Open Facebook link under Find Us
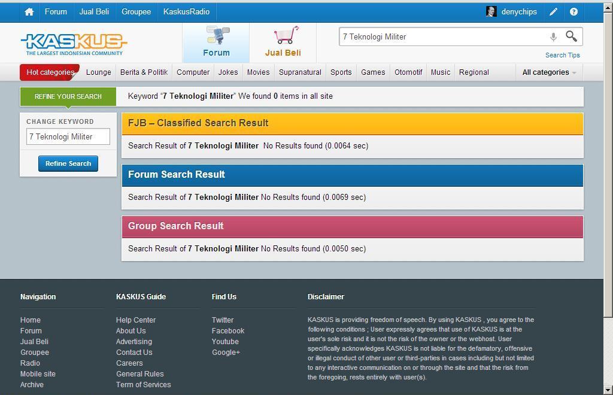613x395 pixels. (x=228, y=330)
